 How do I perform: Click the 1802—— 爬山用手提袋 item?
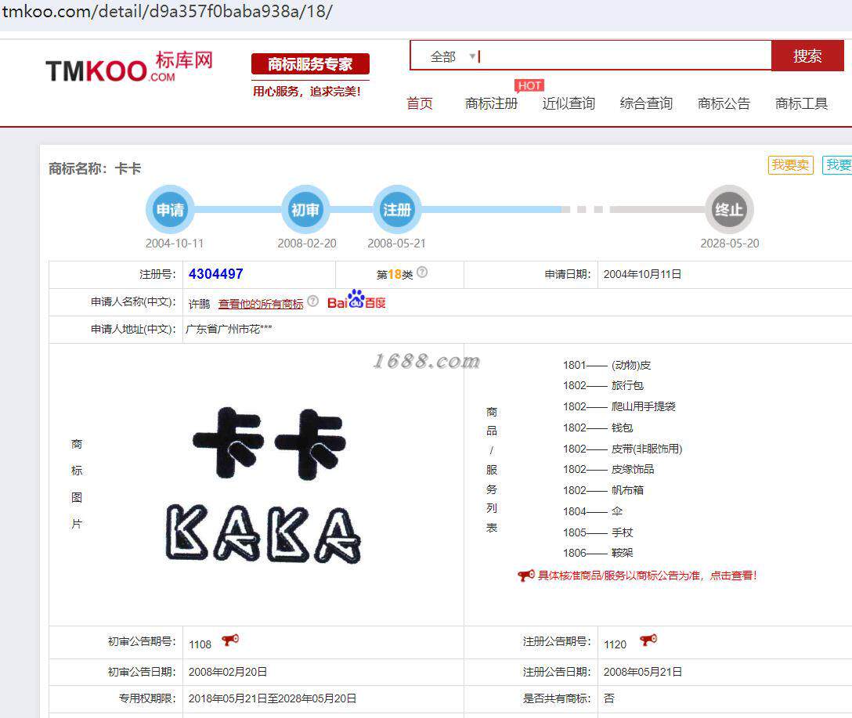[x=619, y=406]
